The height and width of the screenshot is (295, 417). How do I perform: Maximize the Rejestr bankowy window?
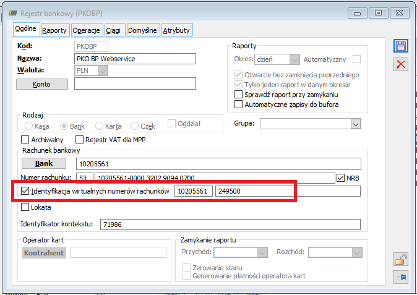click(378, 13)
